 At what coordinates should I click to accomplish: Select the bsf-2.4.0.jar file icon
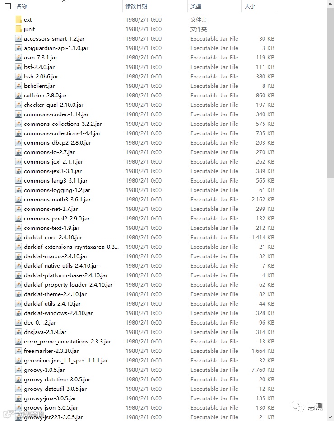coord(19,67)
